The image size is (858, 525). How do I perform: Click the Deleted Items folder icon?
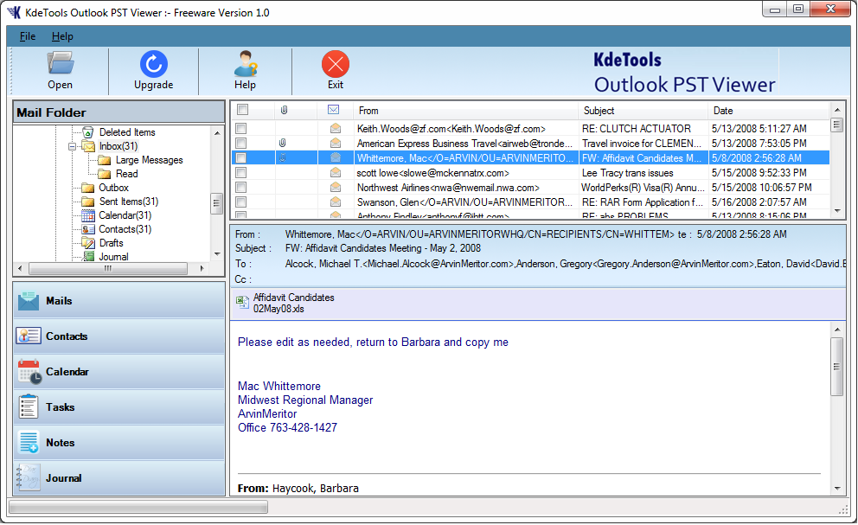[x=87, y=132]
